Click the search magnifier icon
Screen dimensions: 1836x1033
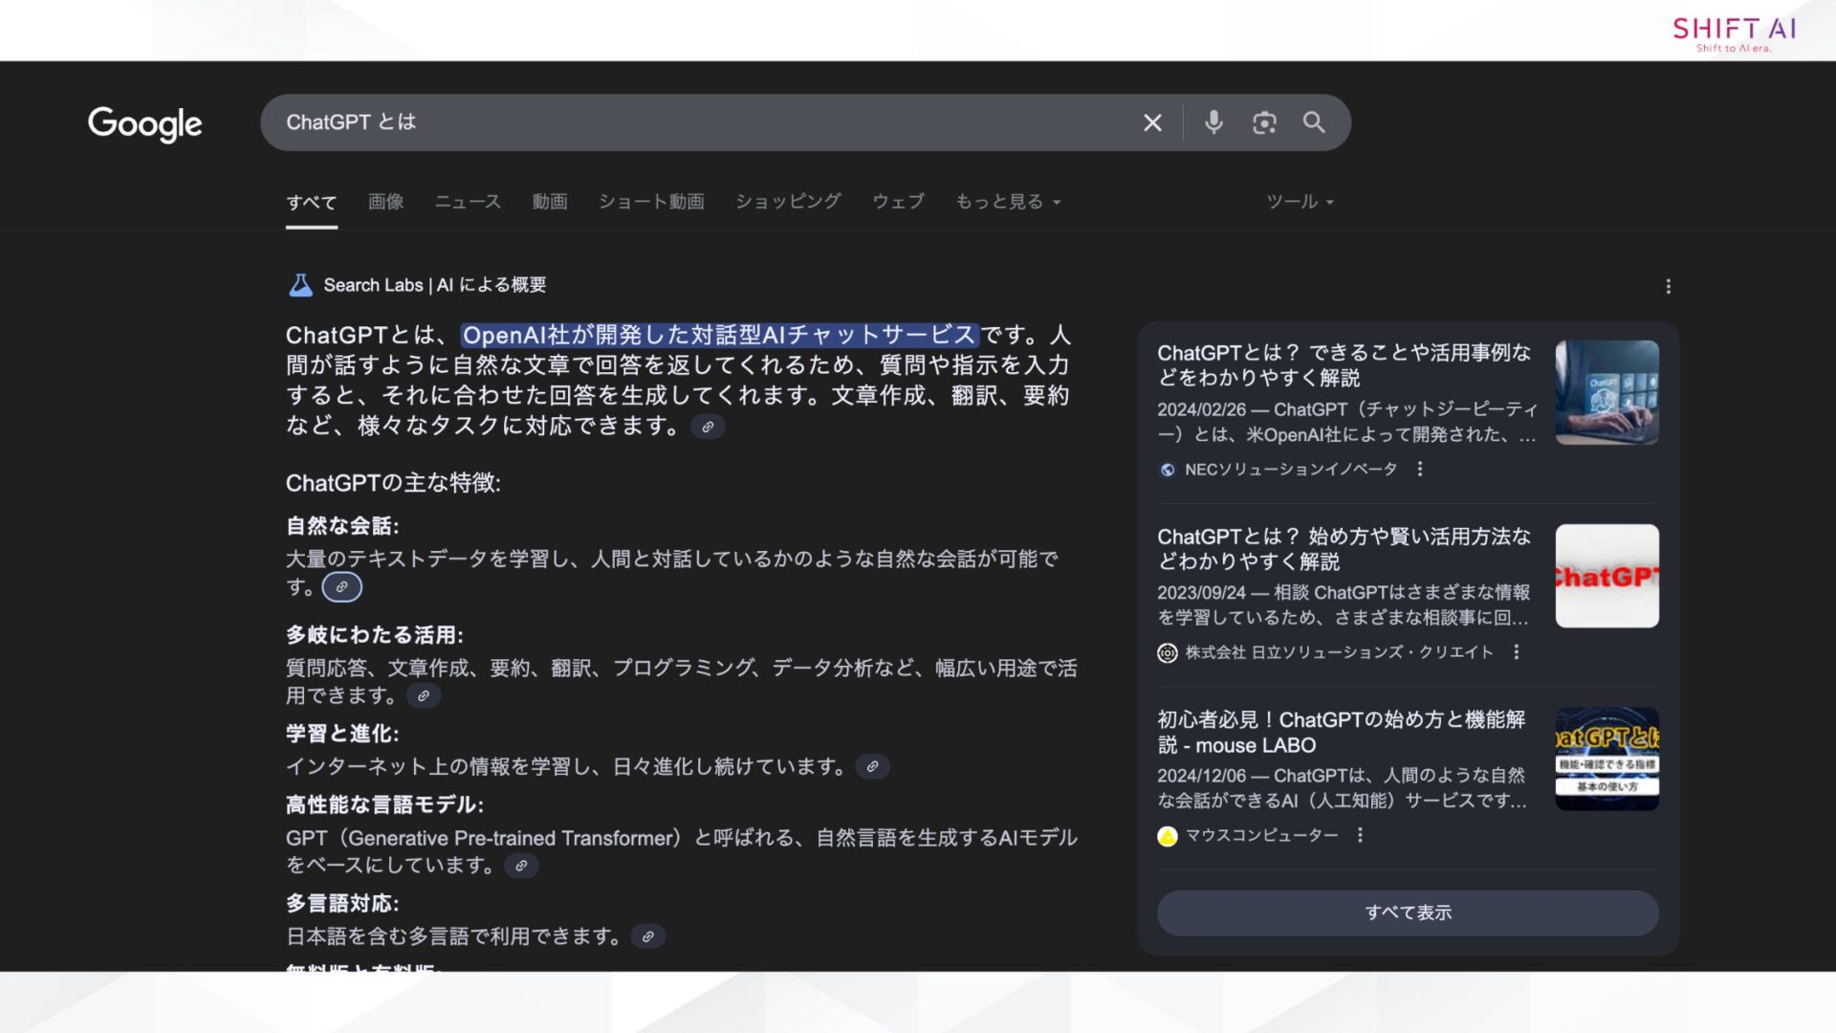click(1314, 122)
